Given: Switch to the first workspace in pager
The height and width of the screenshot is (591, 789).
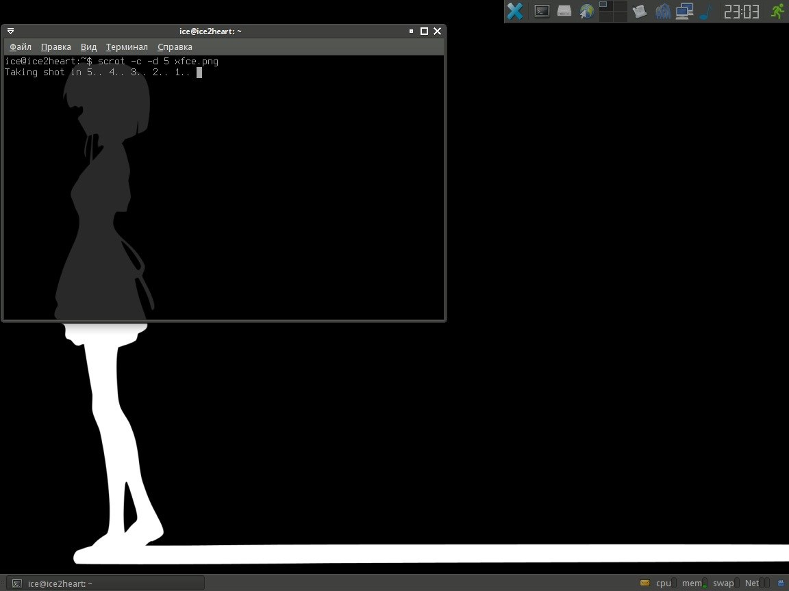Looking at the screenshot, I should (x=606, y=5).
